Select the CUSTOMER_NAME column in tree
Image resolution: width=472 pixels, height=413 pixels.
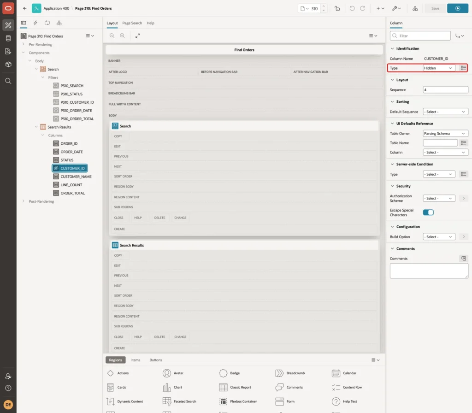(76, 177)
